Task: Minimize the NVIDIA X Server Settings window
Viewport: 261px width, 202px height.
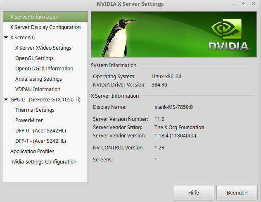Action: click(234, 4)
